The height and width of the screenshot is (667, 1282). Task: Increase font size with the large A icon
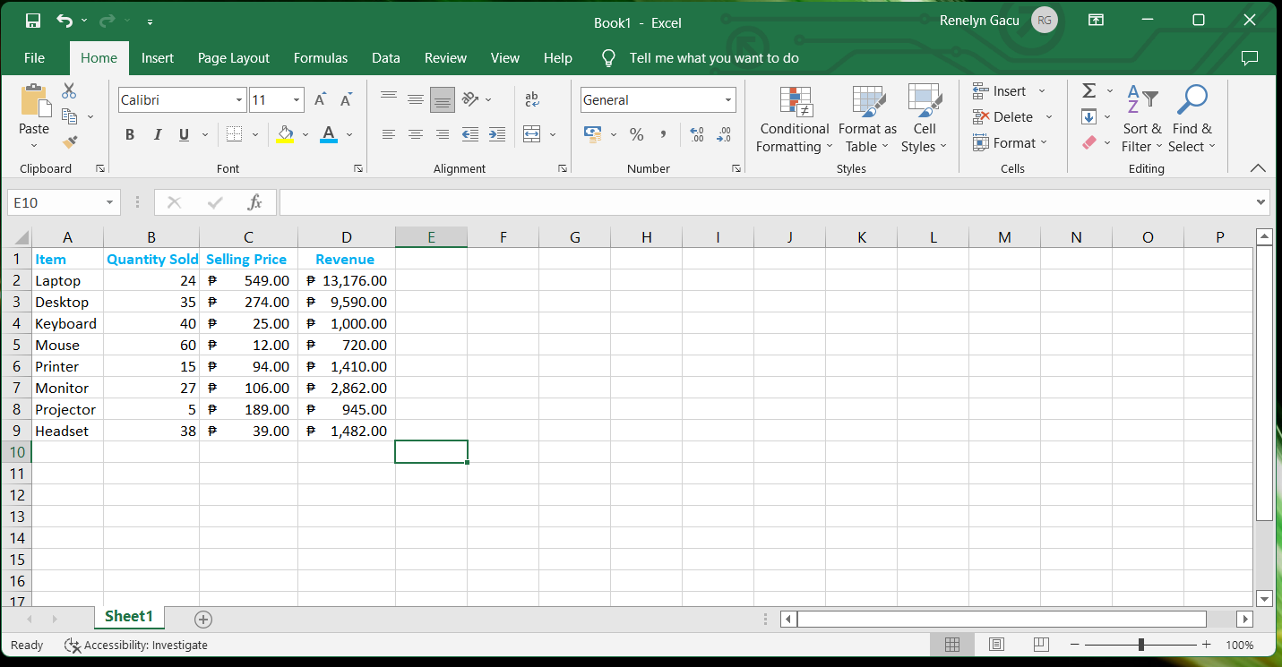(320, 100)
